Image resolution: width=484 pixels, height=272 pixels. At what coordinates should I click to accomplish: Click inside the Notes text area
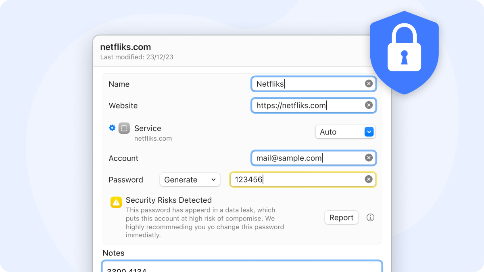[242, 267]
